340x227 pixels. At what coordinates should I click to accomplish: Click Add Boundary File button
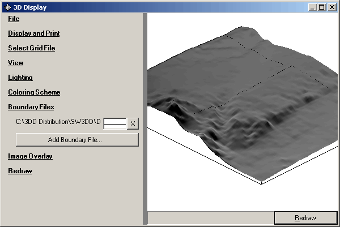click(x=77, y=140)
